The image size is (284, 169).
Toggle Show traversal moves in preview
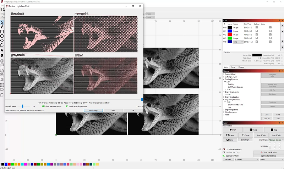(43, 106)
